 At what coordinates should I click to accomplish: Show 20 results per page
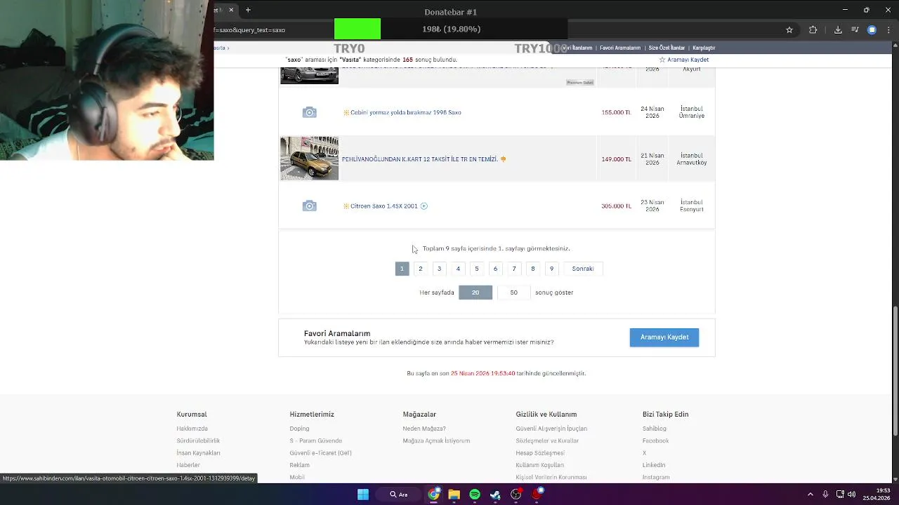pyautogui.click(x=475, y=292)
